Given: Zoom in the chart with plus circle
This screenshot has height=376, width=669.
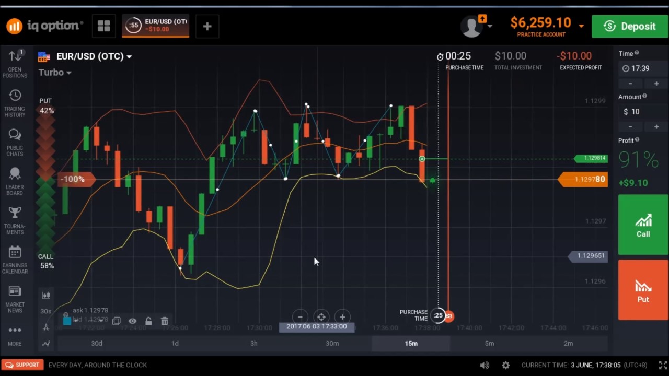Looking at the screenshot, I should (x=342, y=316).
